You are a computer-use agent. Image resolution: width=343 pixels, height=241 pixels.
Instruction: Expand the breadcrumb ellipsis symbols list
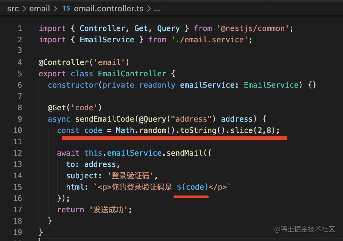point(157,10)
